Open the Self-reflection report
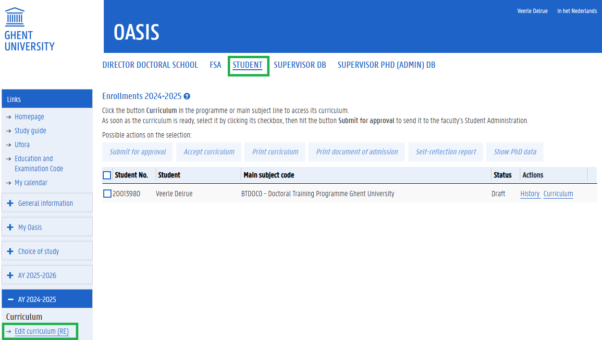The height and width of the screenshot is (340, 602). (446, 152)
